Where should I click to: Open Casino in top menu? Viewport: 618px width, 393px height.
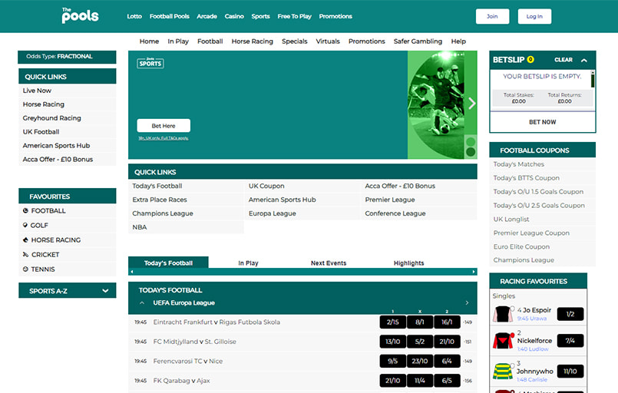(234, 16)
